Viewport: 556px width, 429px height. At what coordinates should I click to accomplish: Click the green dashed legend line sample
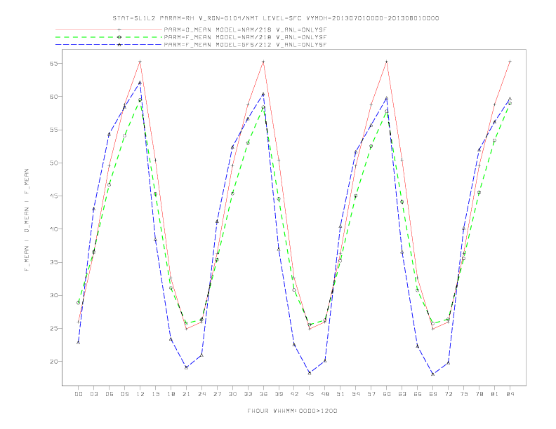coord(109,37)
